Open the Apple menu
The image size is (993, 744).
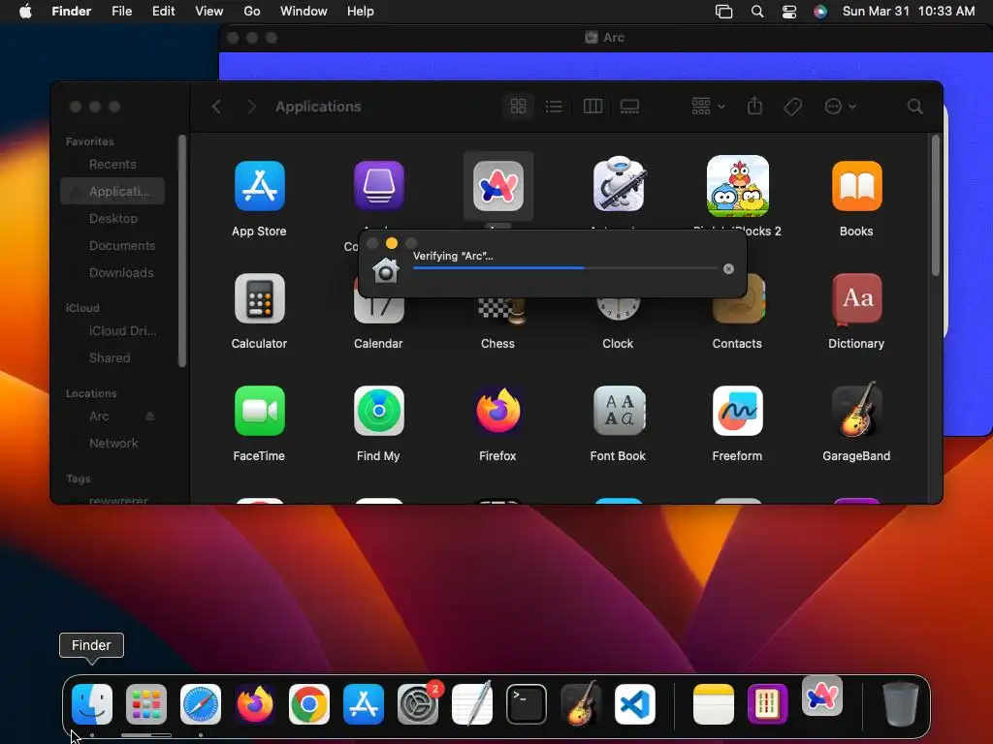tap(25, 12)
